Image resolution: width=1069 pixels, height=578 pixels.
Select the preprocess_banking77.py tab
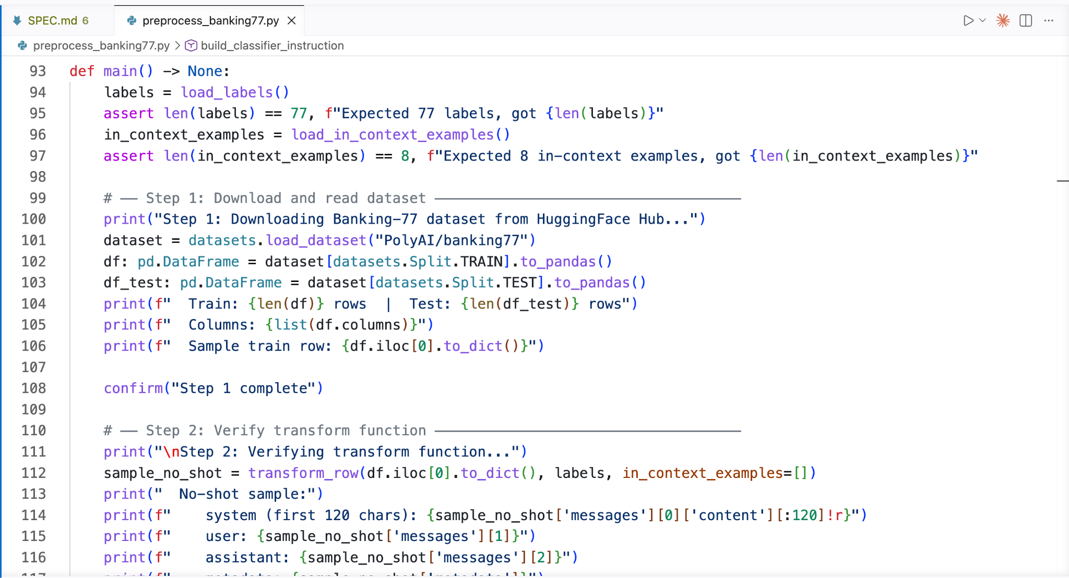[210, 20]
